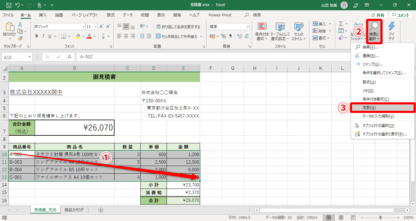Open テーブルとして書式設定 gallery
The height and width of the screenshot is (221, 416).
point(280,31)
